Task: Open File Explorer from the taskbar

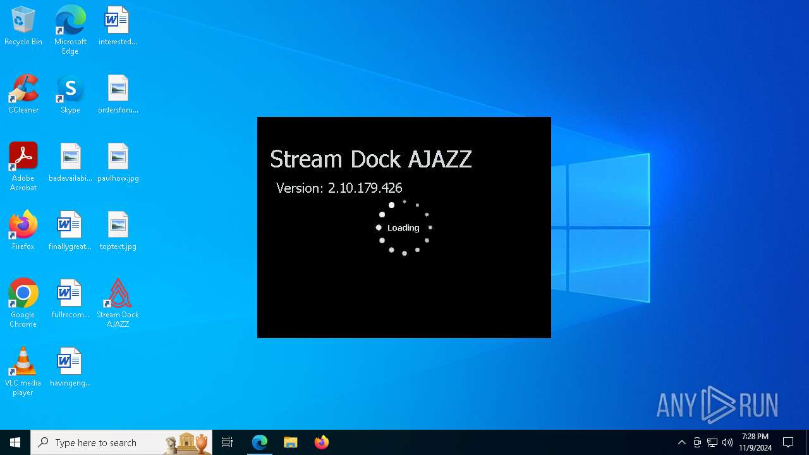Action: tap(290, 442)
